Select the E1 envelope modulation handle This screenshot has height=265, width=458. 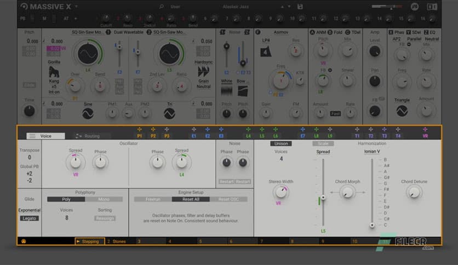coord(193,129)
